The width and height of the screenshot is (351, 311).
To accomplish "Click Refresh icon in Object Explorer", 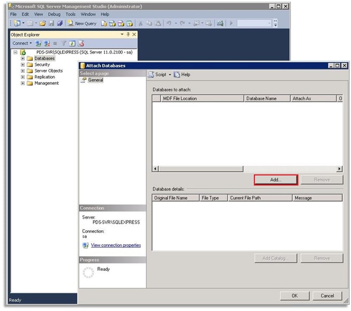I will point(72,43).
